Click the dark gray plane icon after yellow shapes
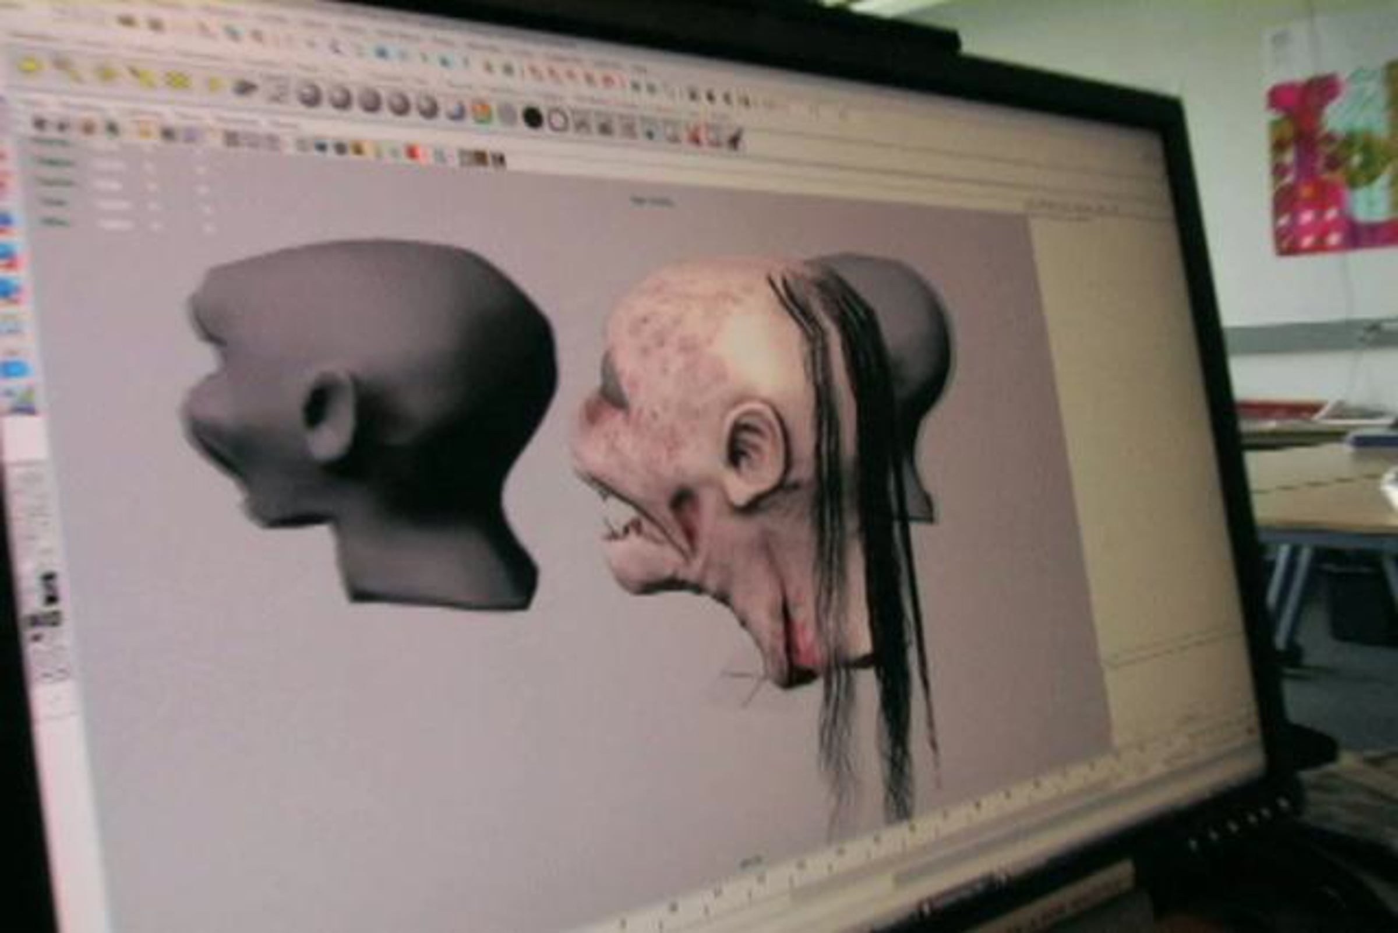 pos(245,87)
